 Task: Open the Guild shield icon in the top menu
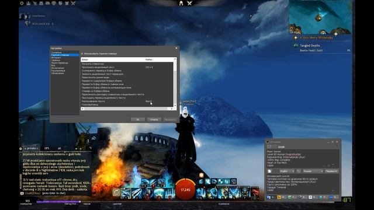click(x=60, y=3)
